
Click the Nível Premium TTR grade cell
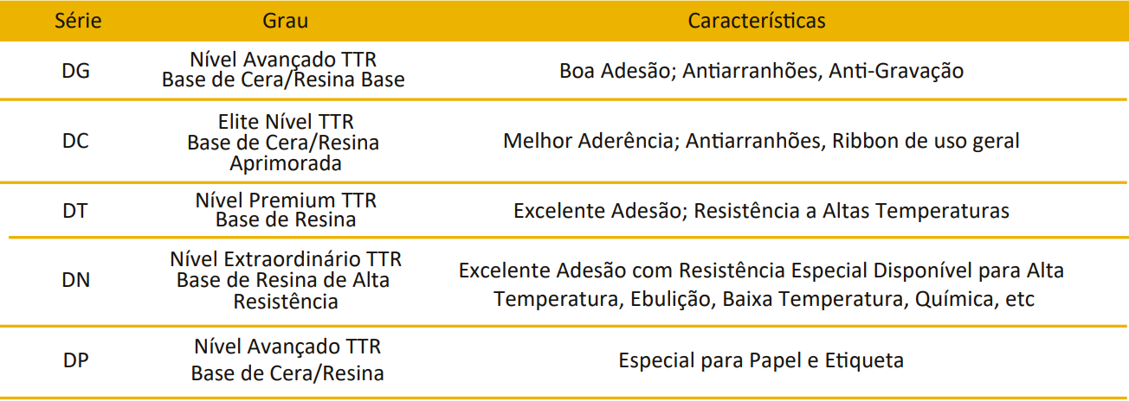[286, 200]
